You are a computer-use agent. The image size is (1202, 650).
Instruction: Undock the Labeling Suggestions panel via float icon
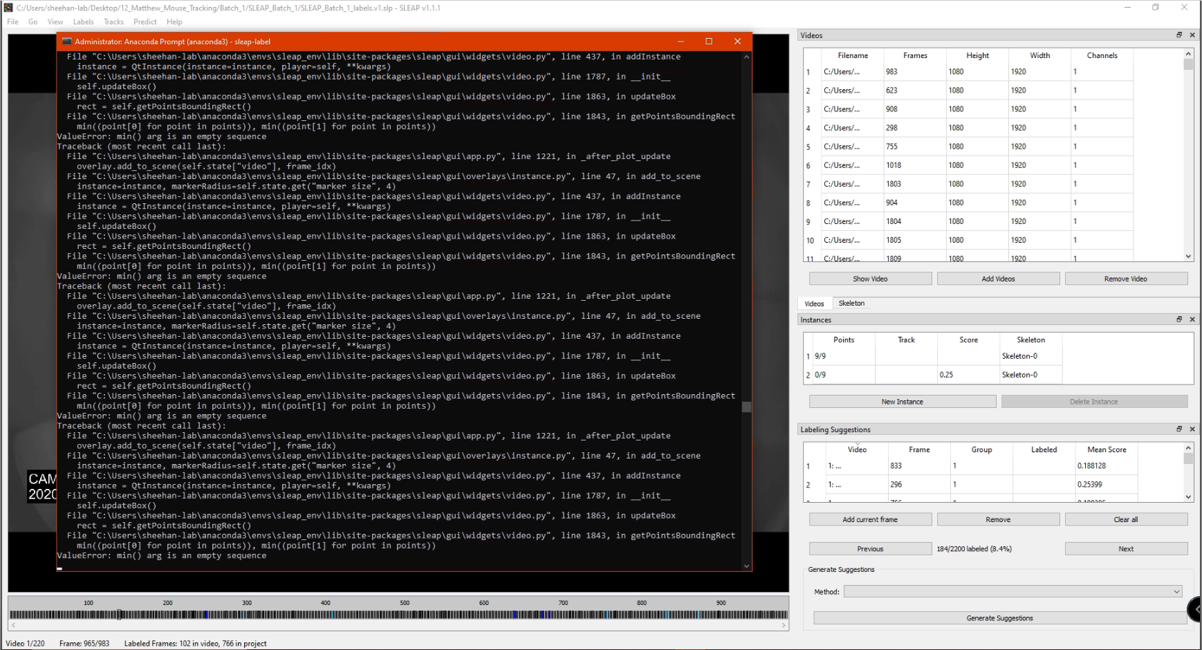point(1180,429)
